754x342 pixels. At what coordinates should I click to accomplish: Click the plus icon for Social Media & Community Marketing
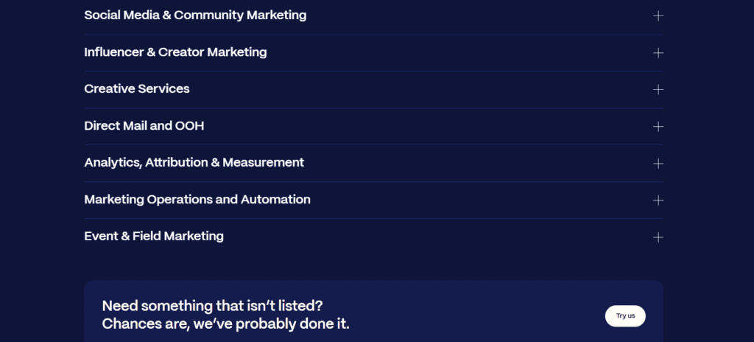pos(658,15)
